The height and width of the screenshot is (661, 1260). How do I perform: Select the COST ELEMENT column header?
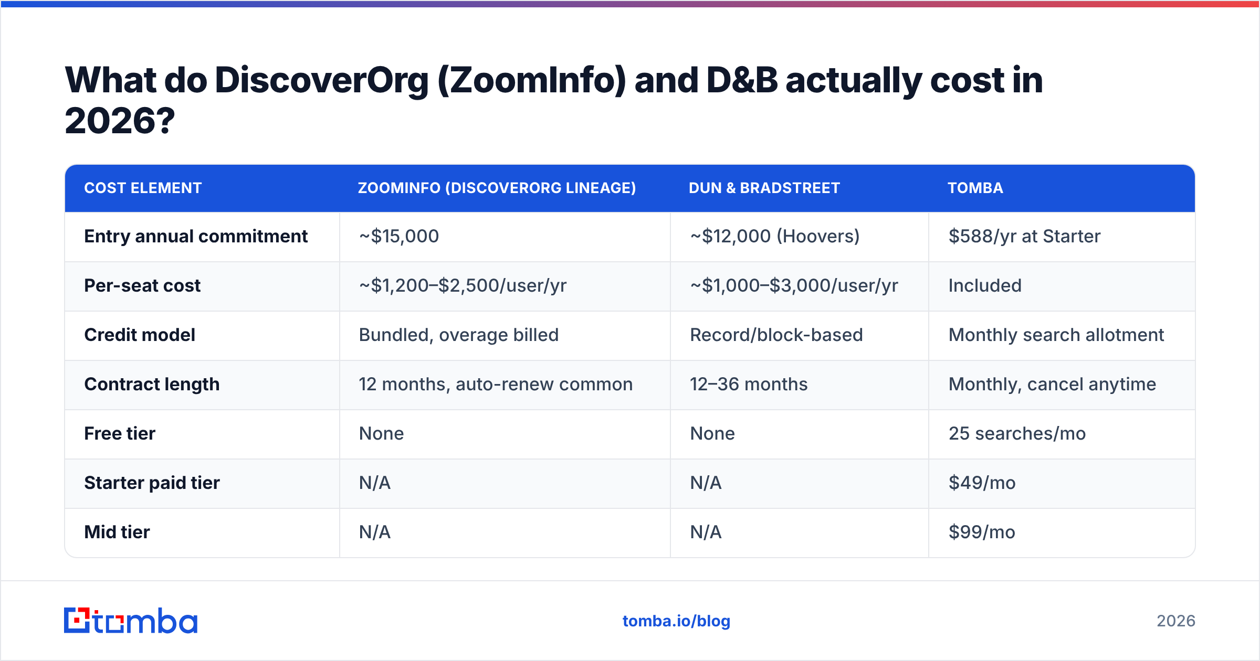coord(143,188)
